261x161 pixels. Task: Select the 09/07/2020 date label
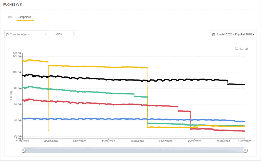coord(80,141)
